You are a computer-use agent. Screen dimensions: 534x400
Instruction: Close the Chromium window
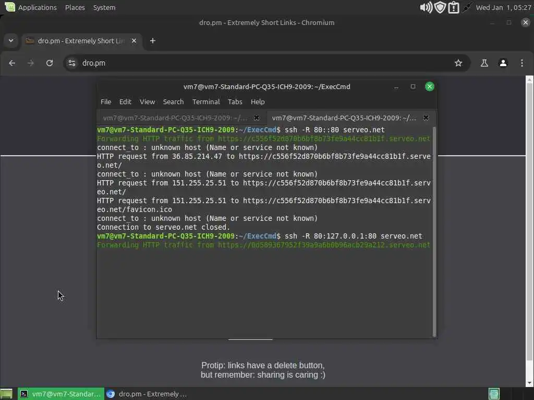pos(526,23)
